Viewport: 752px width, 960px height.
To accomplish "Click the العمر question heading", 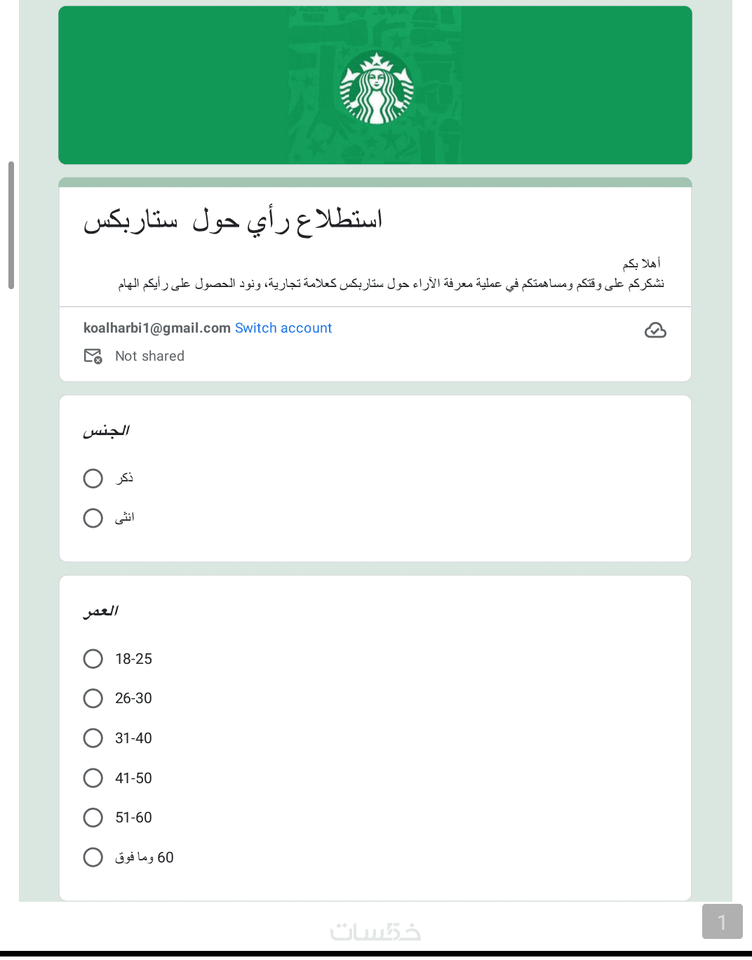I will pyautogui.click(x=101, y=611).
